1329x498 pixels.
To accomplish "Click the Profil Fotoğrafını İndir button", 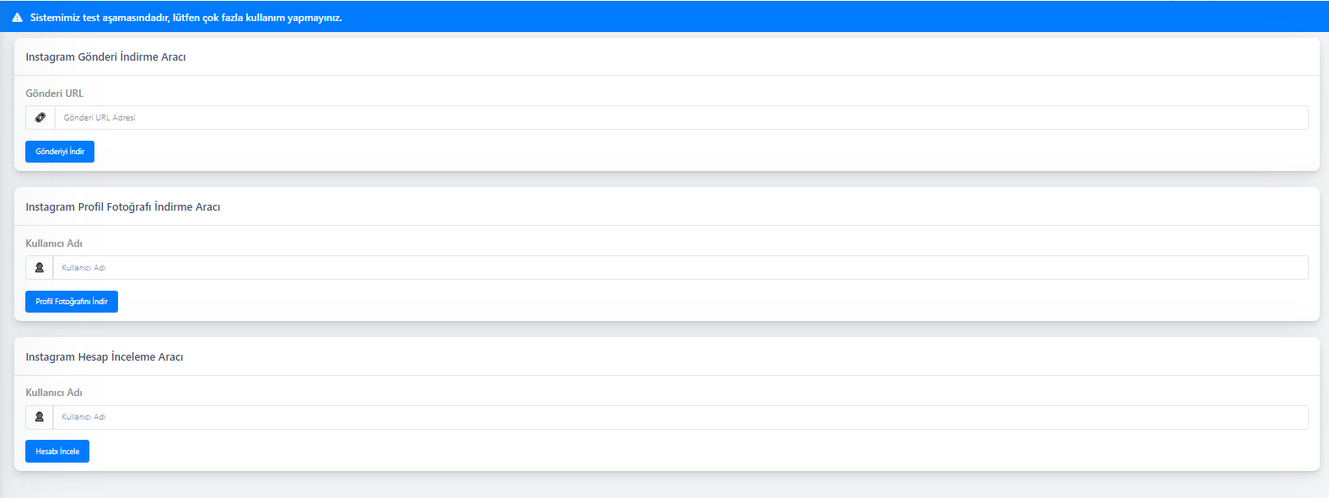I will (x=72, y=302).
